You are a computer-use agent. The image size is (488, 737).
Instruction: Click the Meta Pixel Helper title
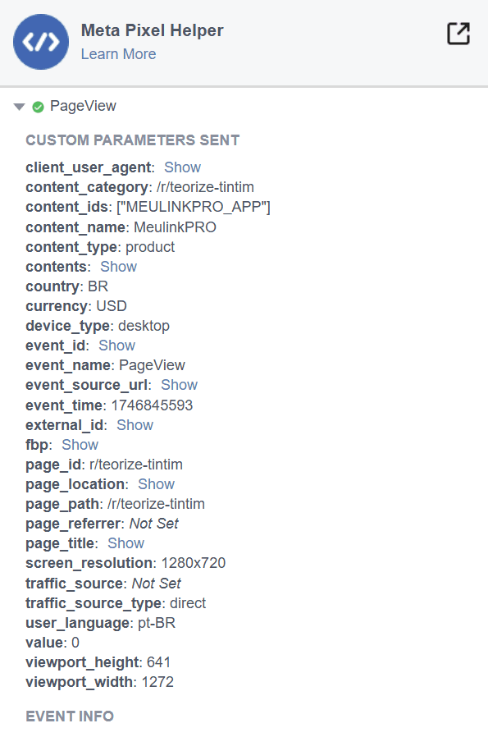(x=153, y=30)
